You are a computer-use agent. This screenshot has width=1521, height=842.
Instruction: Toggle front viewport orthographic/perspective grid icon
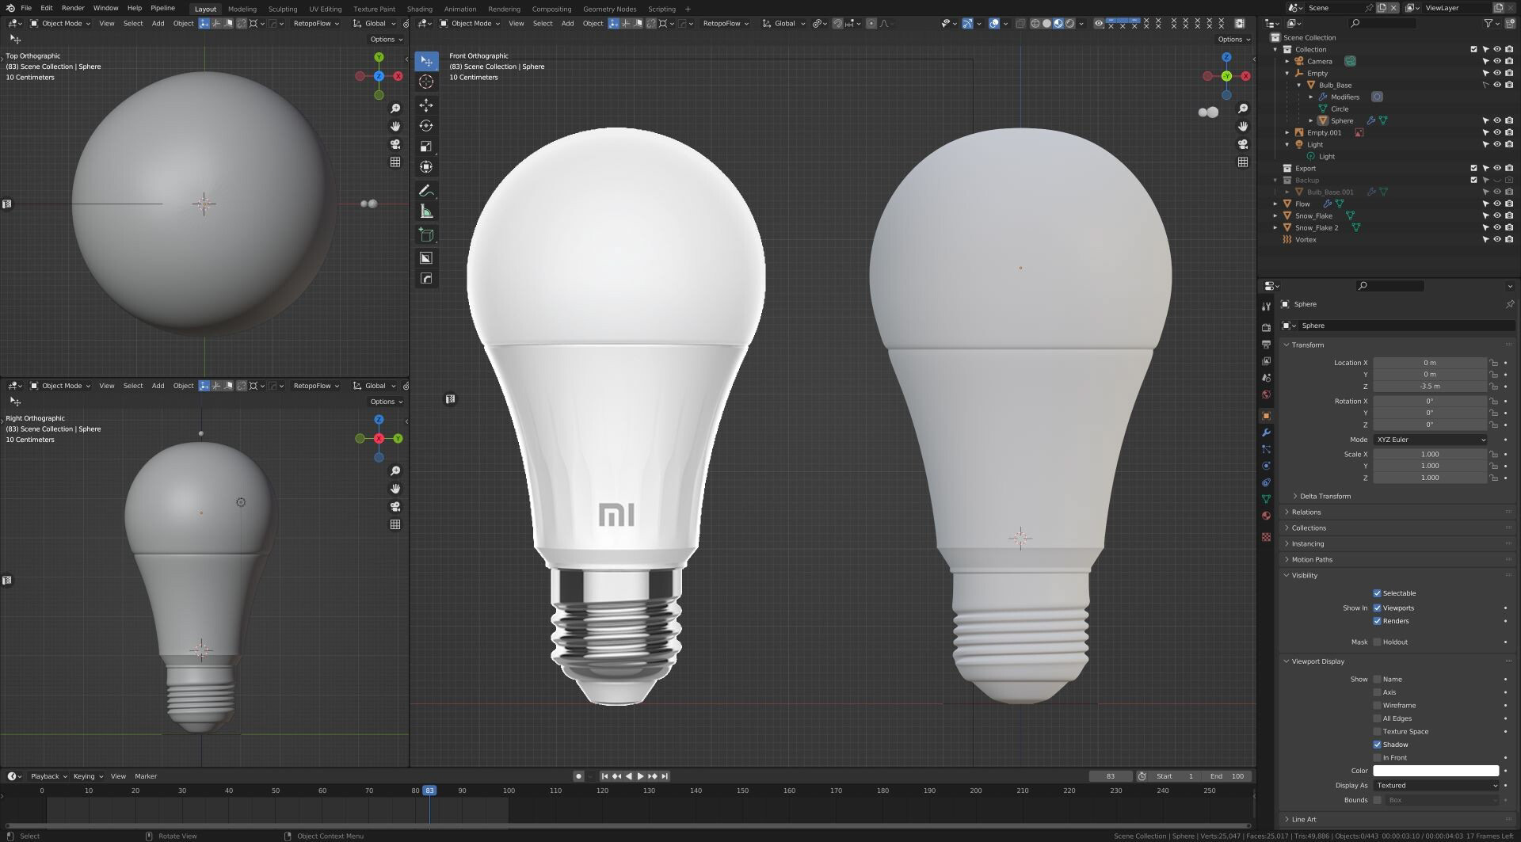tap(1243, 162)
